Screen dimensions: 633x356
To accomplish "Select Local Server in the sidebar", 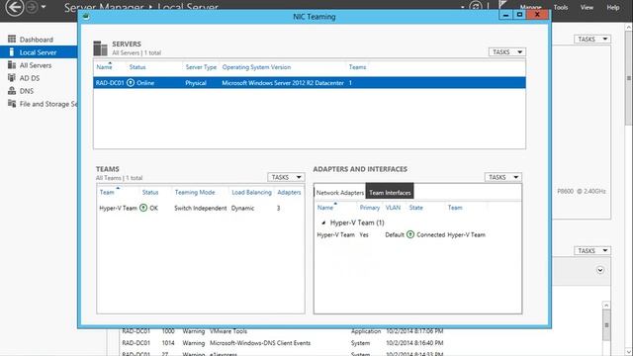I will tap(39, 52).
